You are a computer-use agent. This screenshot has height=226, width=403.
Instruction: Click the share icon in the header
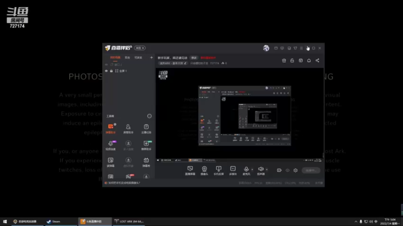click(x=317, y=60)
